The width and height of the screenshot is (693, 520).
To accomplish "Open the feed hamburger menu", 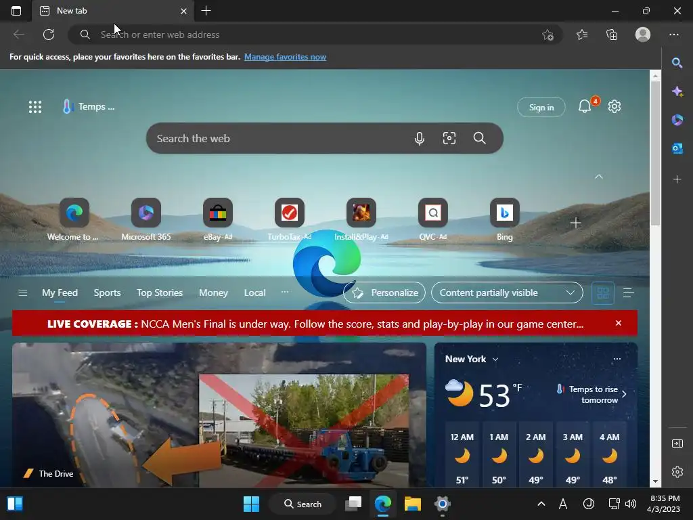I will pos(22,292).
